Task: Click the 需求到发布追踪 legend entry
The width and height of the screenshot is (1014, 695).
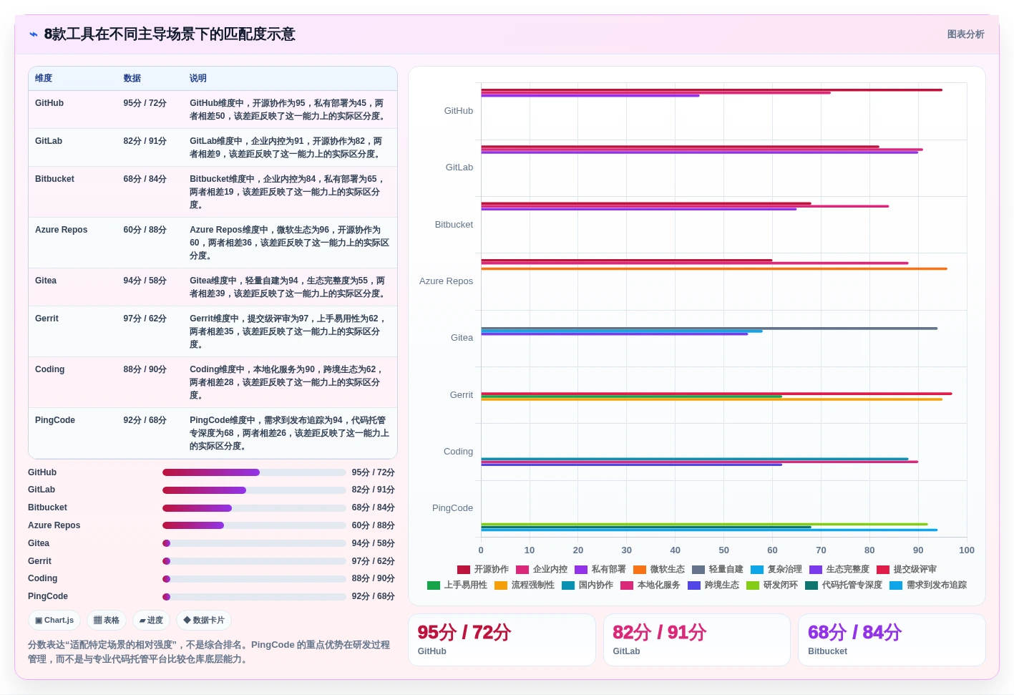Action: [x=928, y=585]
